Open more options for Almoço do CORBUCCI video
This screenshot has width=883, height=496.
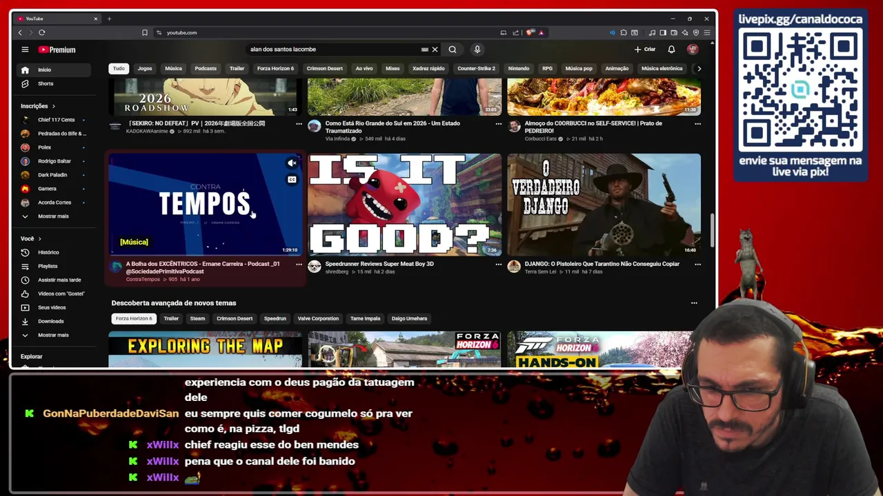coord(697,124)
